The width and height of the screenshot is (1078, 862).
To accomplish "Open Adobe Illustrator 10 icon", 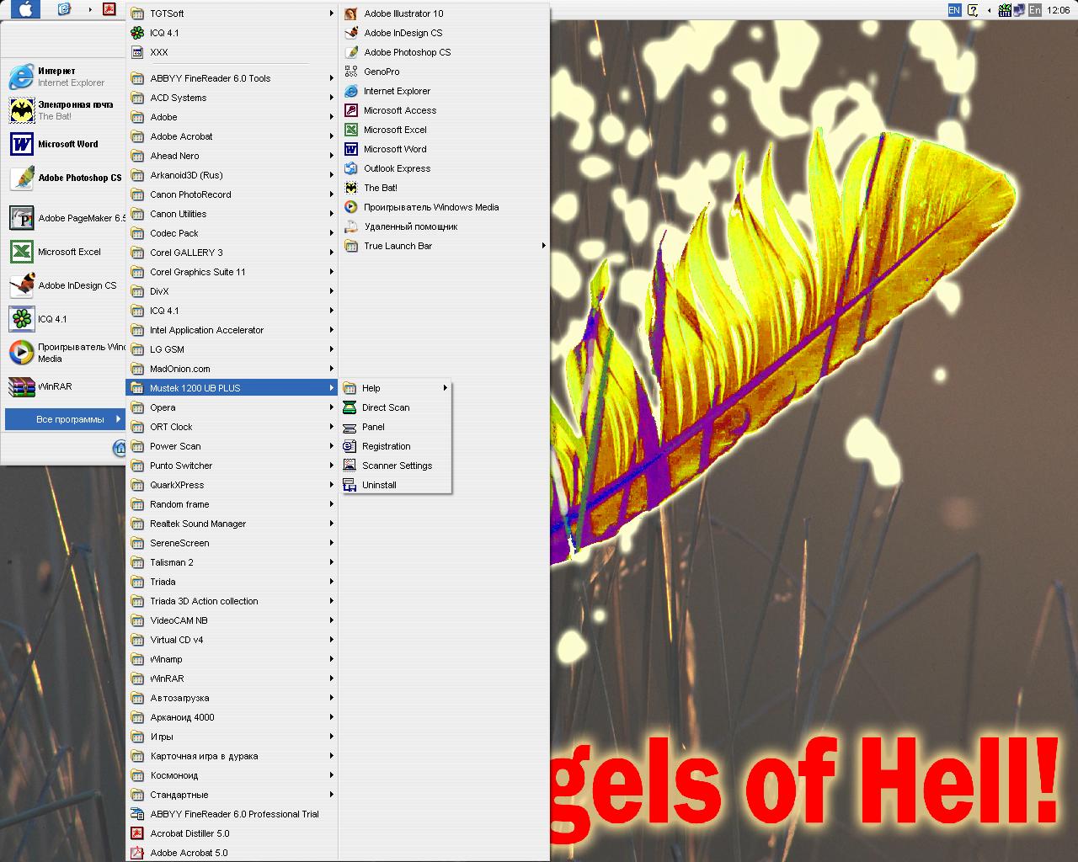I will tap(351, 13).
